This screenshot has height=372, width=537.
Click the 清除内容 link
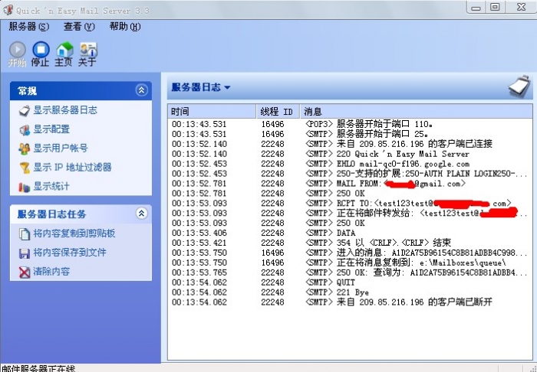pos(51,272)
